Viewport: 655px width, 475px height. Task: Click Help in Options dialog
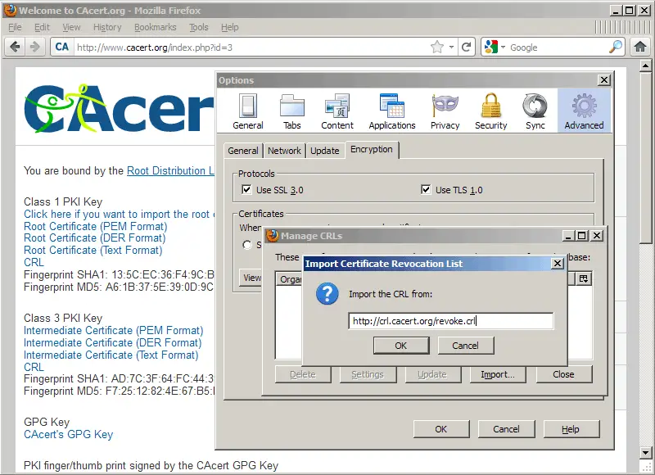click(571, 429)
